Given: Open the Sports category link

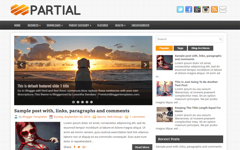Looking at the screenshot, I should click(101, 117).
